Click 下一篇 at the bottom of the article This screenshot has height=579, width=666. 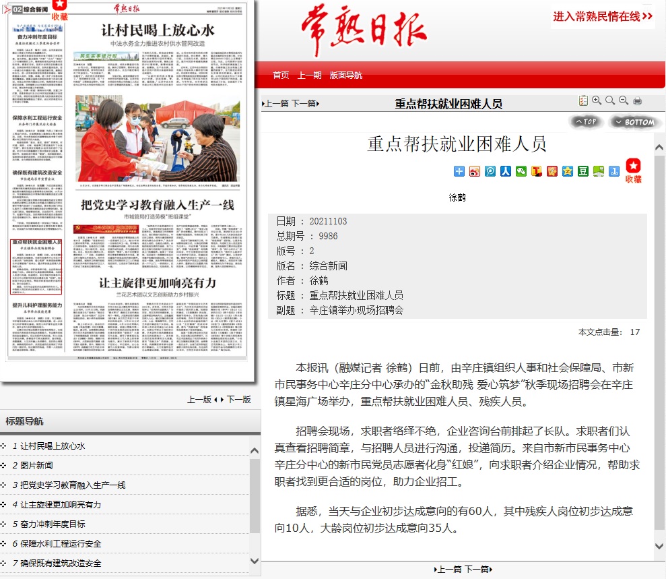coord(478,569)
